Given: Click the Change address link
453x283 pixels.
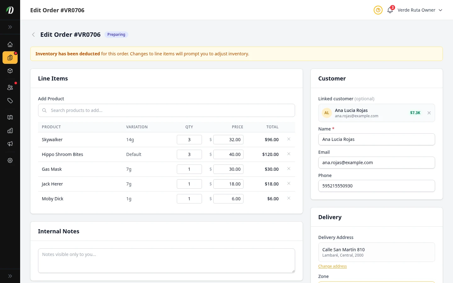Looking at the screenshot, I should click(x=332, y=266).
